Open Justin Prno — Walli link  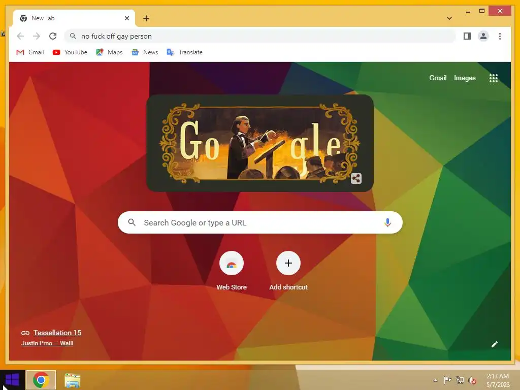pyautogui.click(x=47, y=343)
